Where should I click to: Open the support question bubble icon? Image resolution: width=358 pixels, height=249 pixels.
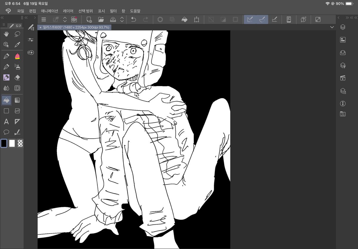[x=303, y=20]
